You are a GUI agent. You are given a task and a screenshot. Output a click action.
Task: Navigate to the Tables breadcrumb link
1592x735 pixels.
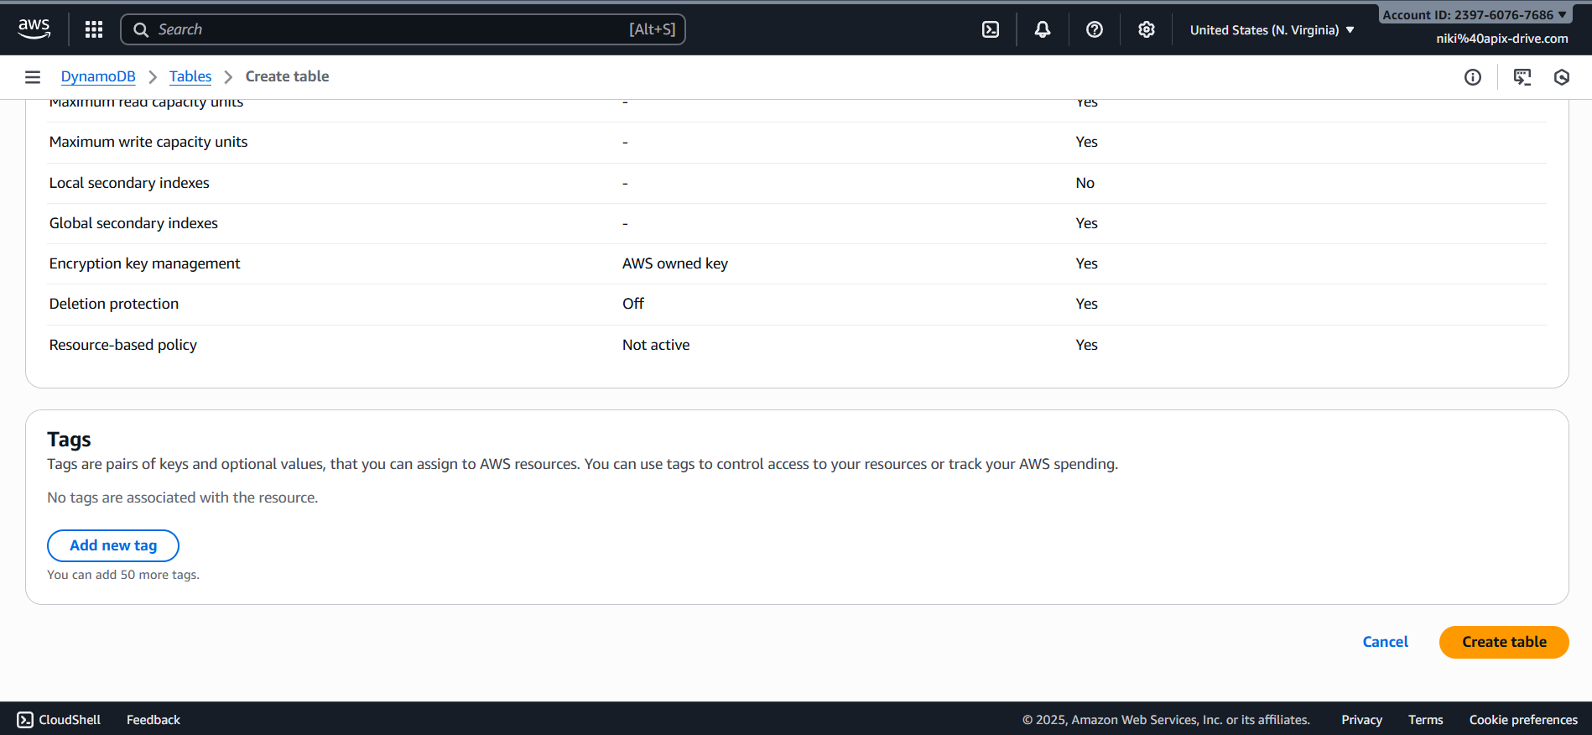pyautogui.click(x=190, y=76)
